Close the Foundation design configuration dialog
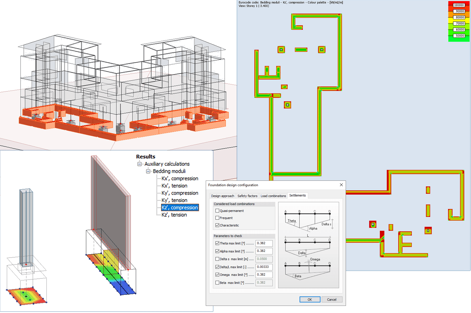Image resolution: width=471 pixels, height=313 pixels. coord(341,185)
